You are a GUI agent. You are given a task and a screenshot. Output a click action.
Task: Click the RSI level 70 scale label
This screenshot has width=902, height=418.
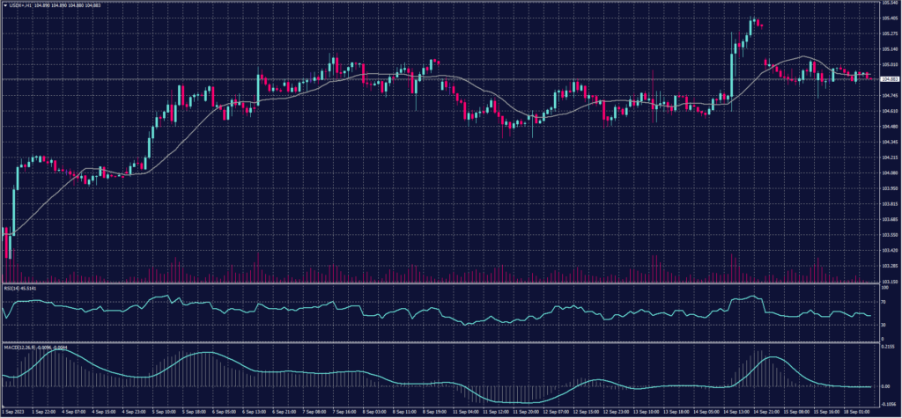(x=884, y=299)
